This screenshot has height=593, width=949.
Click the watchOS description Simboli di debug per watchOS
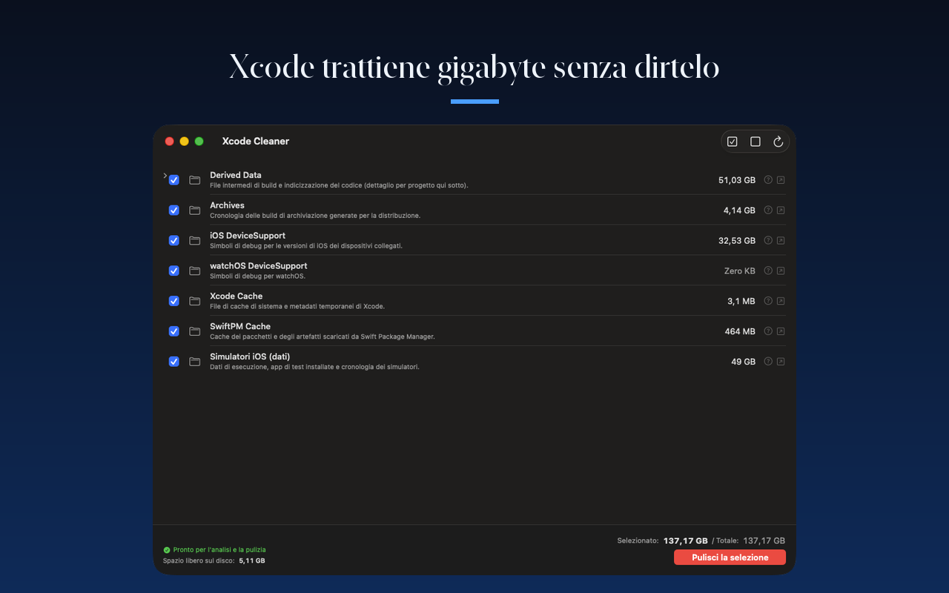point(257,276)
